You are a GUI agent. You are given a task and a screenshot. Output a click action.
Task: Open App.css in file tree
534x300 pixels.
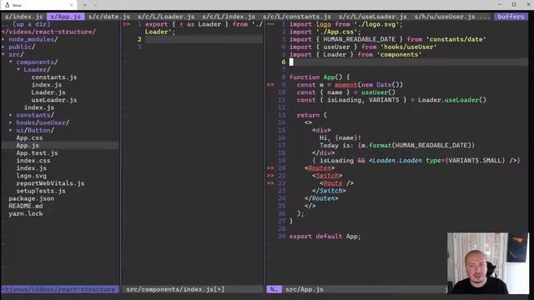pyautogui.click(x=29, y=137)
